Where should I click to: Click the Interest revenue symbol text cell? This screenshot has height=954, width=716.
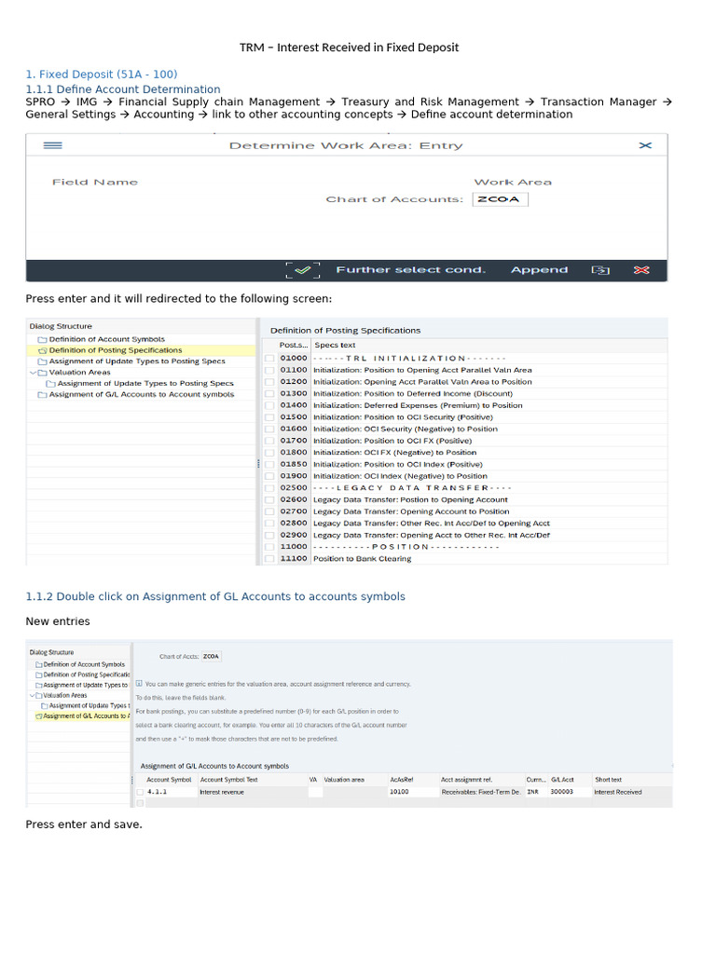253,792
